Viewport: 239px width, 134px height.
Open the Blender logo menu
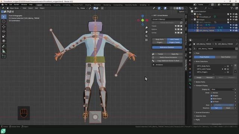tap(2, 5)
